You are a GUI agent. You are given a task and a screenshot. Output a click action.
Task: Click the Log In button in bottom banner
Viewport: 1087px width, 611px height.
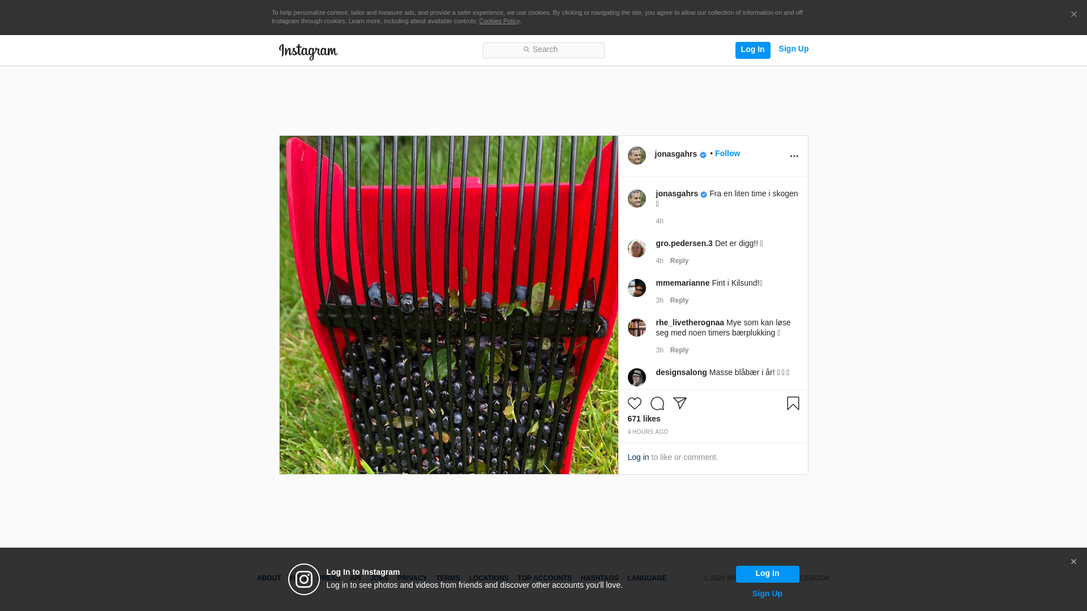pos(767,574)
